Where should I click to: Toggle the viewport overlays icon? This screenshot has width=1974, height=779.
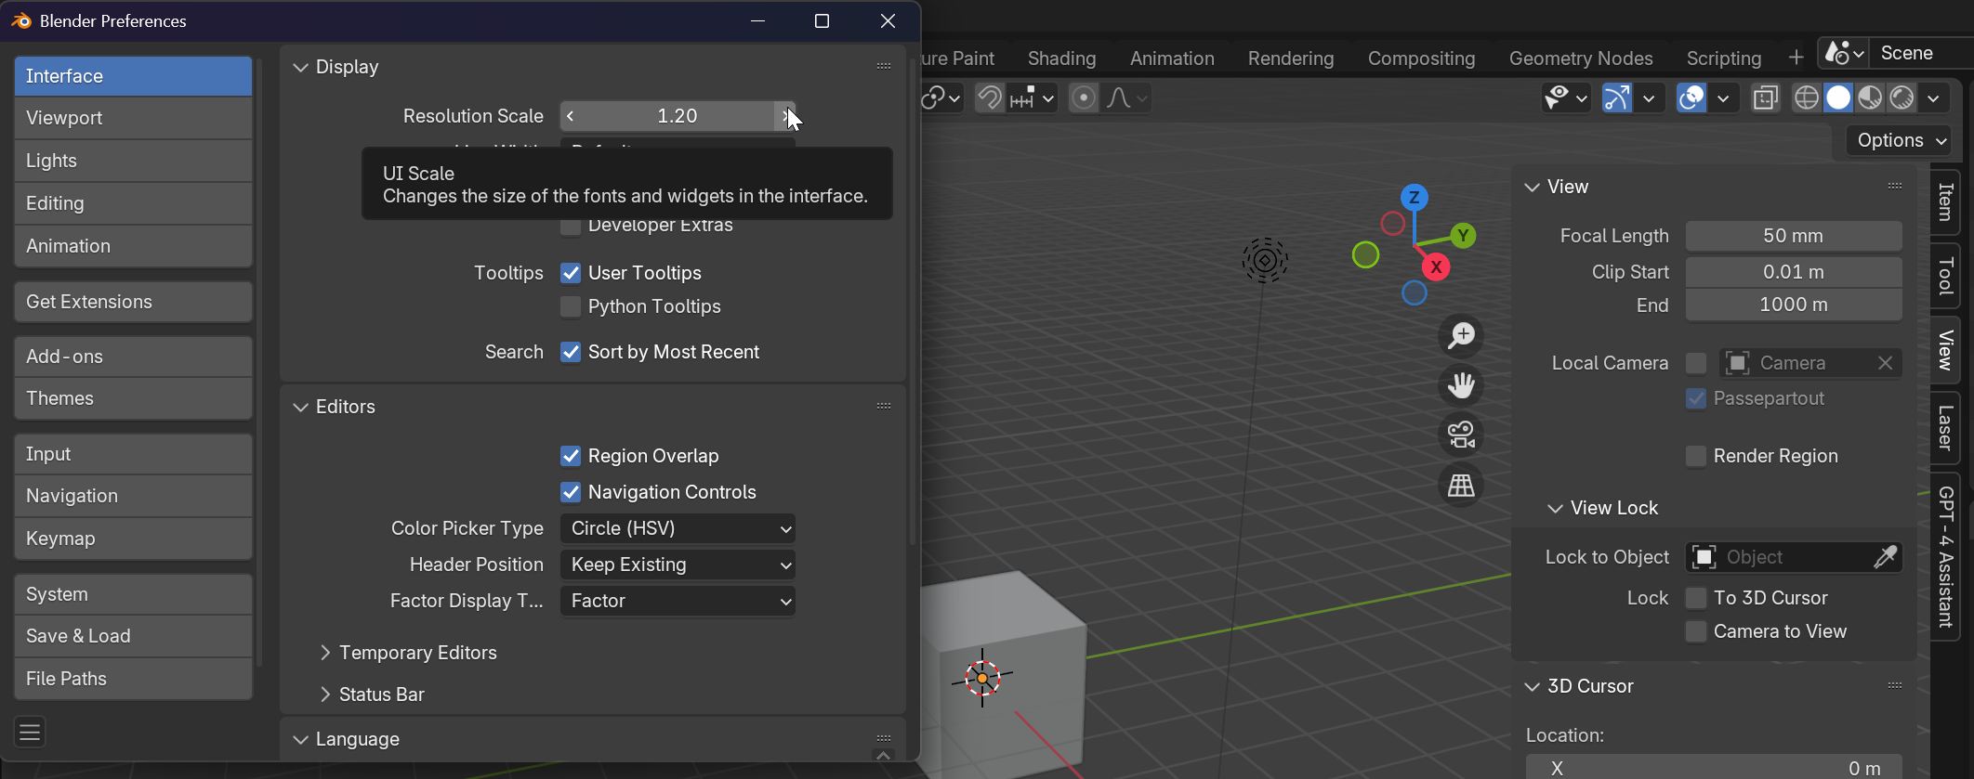pyautogui.click(x=1691, y=97)
